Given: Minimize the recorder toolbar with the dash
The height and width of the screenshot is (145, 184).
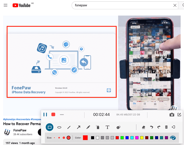Looking at the screenshot, I should click(62, 114).
